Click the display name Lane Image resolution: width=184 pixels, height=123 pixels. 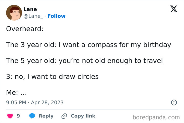[x=30, y=9]
